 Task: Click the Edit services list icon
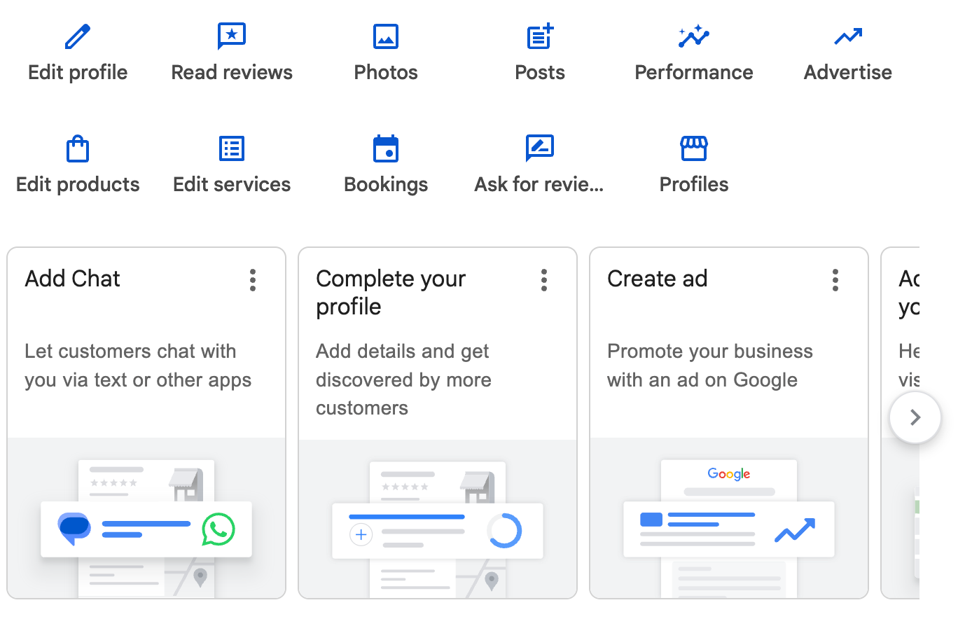232,148
